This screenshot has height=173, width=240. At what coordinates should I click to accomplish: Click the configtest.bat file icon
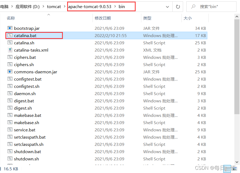(x=10, y=79)
